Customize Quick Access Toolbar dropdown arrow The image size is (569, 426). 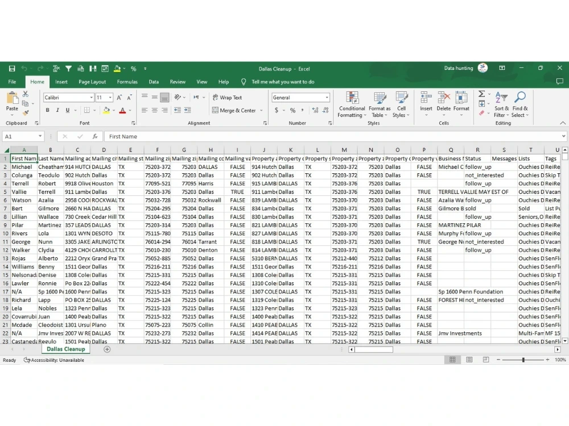tap(145, 69)
